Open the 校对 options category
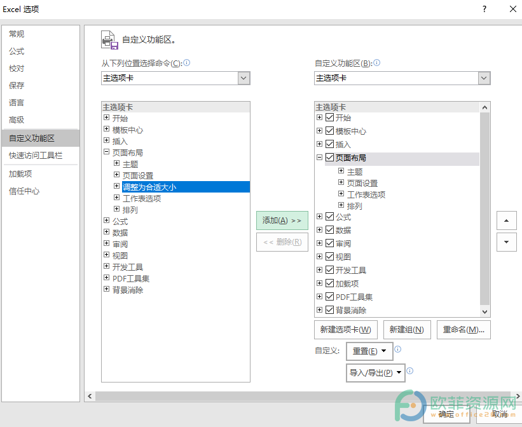The width and height of the screenshot is (522, 427). point(41,69)
